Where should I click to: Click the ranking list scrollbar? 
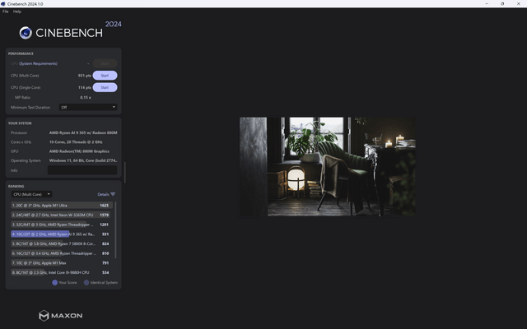pos(115,230)
